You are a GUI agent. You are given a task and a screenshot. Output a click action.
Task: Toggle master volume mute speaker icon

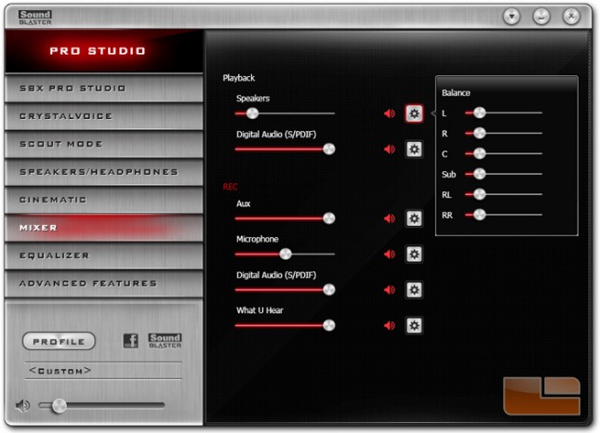point(22,405)
